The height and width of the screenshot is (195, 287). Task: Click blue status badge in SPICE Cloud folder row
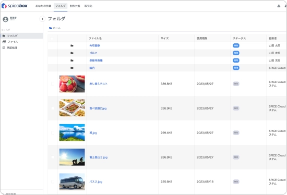coord(236,68)
